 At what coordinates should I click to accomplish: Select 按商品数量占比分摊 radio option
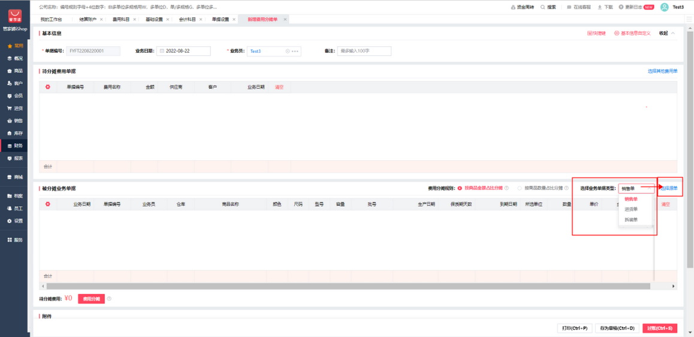coord(520,188)
